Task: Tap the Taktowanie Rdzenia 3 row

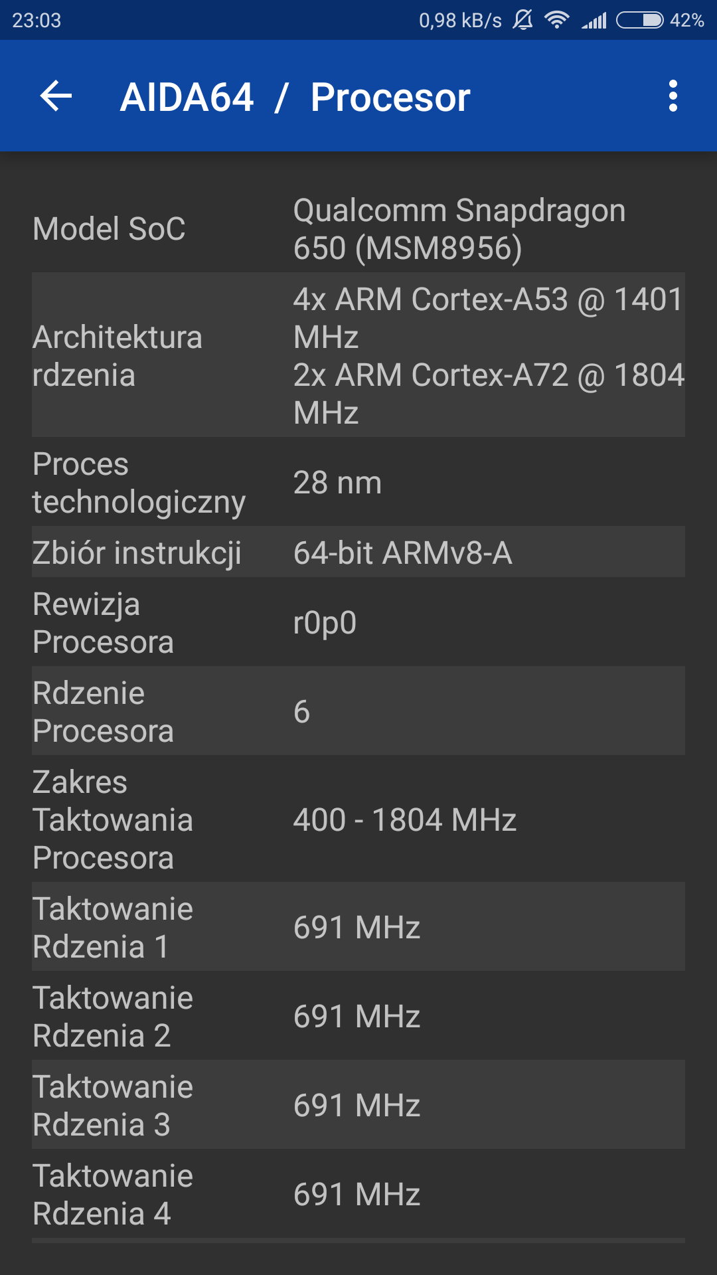Action: (x=358, y=1105)
